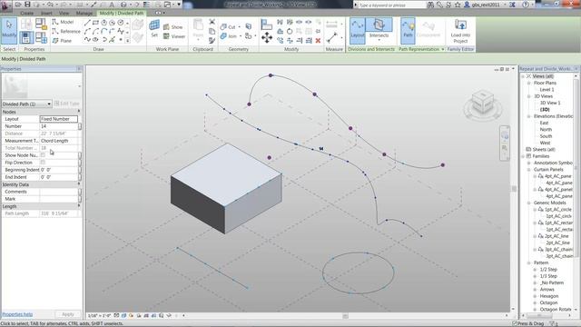
Task: Click Load into Project
Action: pos(460,31)
